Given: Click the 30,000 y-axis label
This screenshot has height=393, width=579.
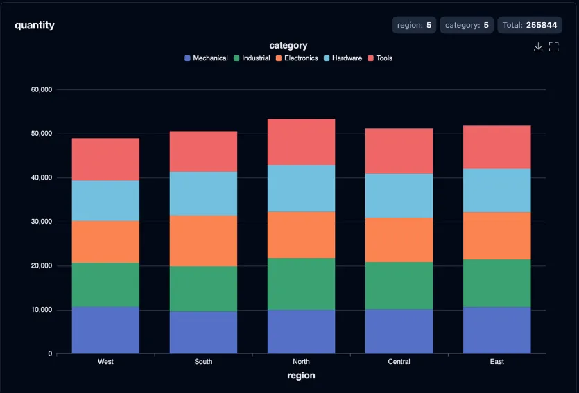Looking at the screenshot, I should click(x=42, y=222).
